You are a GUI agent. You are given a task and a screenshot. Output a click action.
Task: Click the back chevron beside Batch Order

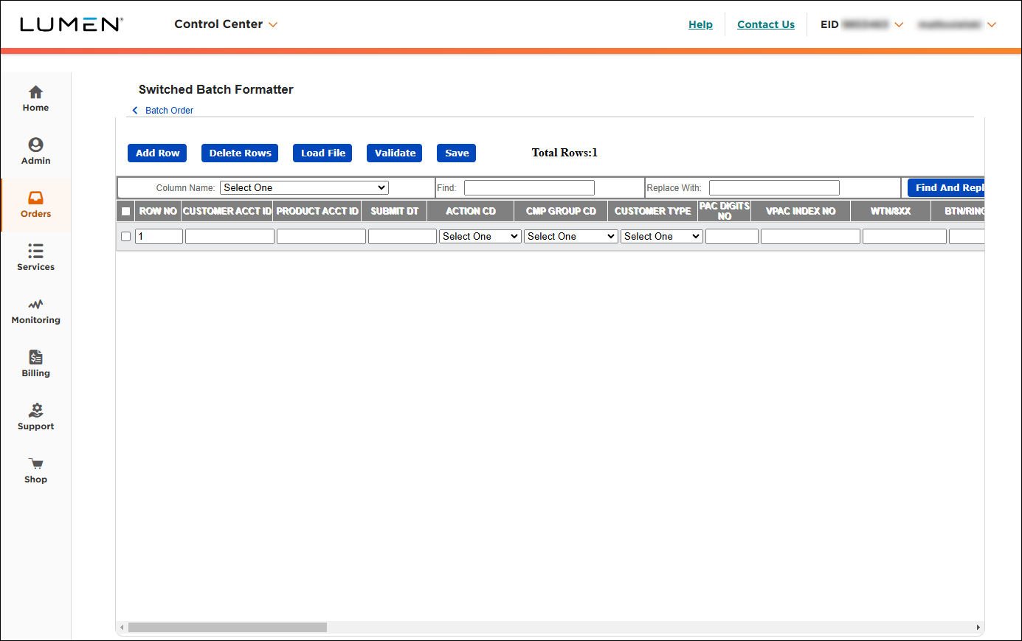click(x=135, y=111)
